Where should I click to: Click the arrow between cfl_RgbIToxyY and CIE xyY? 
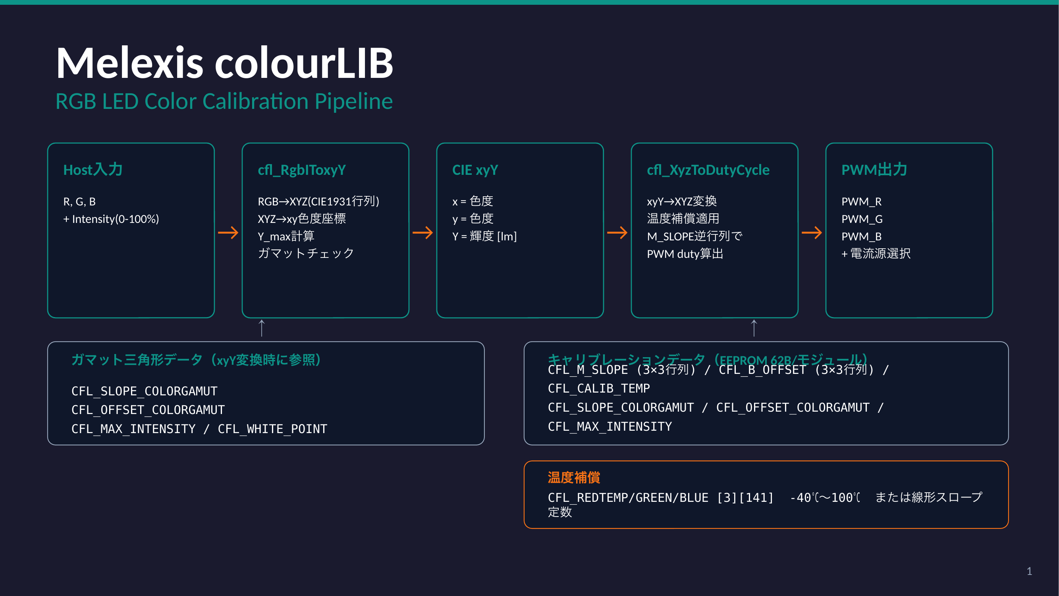pyautogui.click(x=422, y=233)
